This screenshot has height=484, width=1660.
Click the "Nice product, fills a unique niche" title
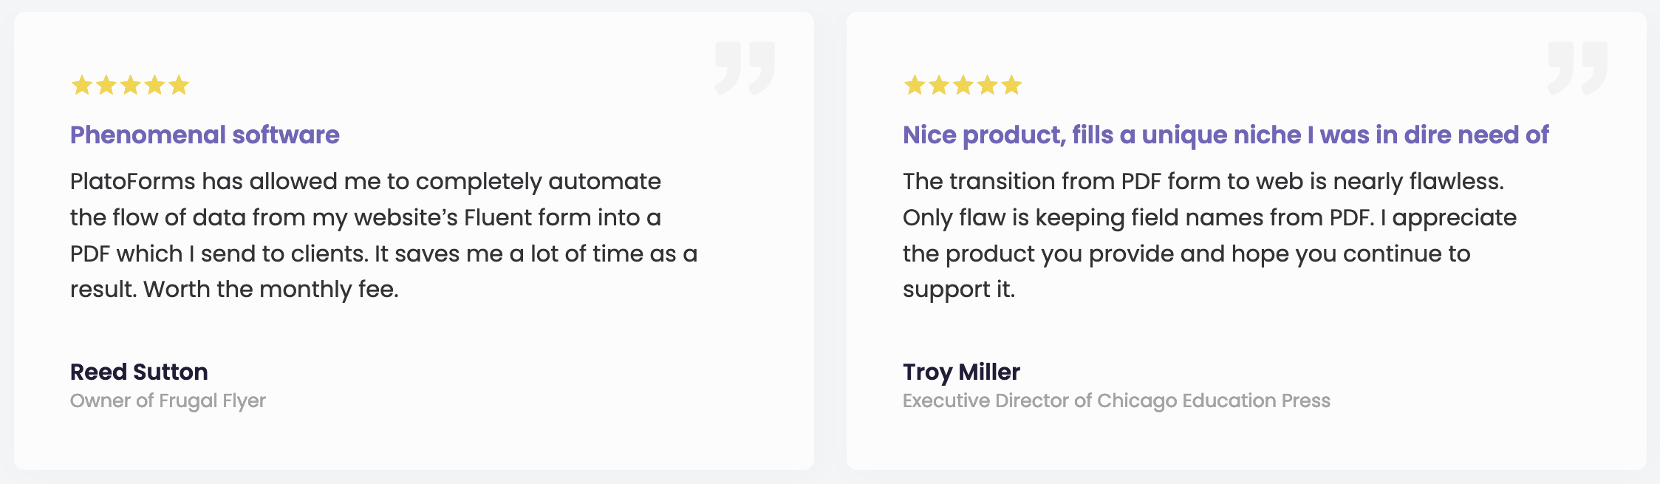1225,135
